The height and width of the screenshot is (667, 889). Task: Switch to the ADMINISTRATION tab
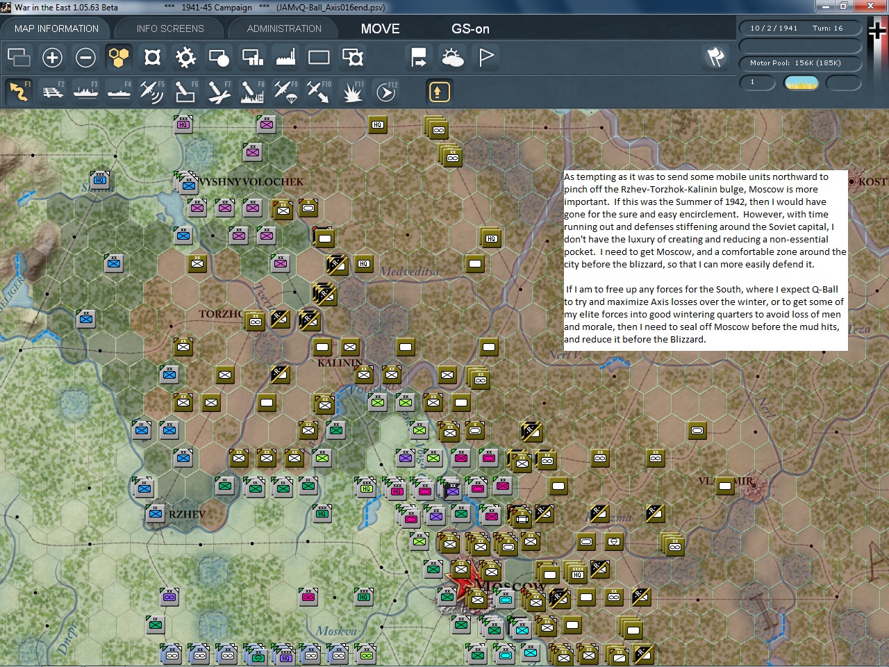point(284,28)
